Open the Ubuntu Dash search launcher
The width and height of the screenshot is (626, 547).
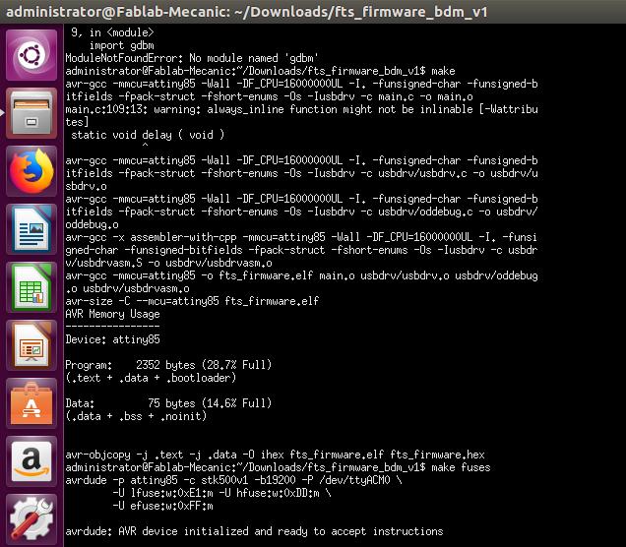(31, 55)
